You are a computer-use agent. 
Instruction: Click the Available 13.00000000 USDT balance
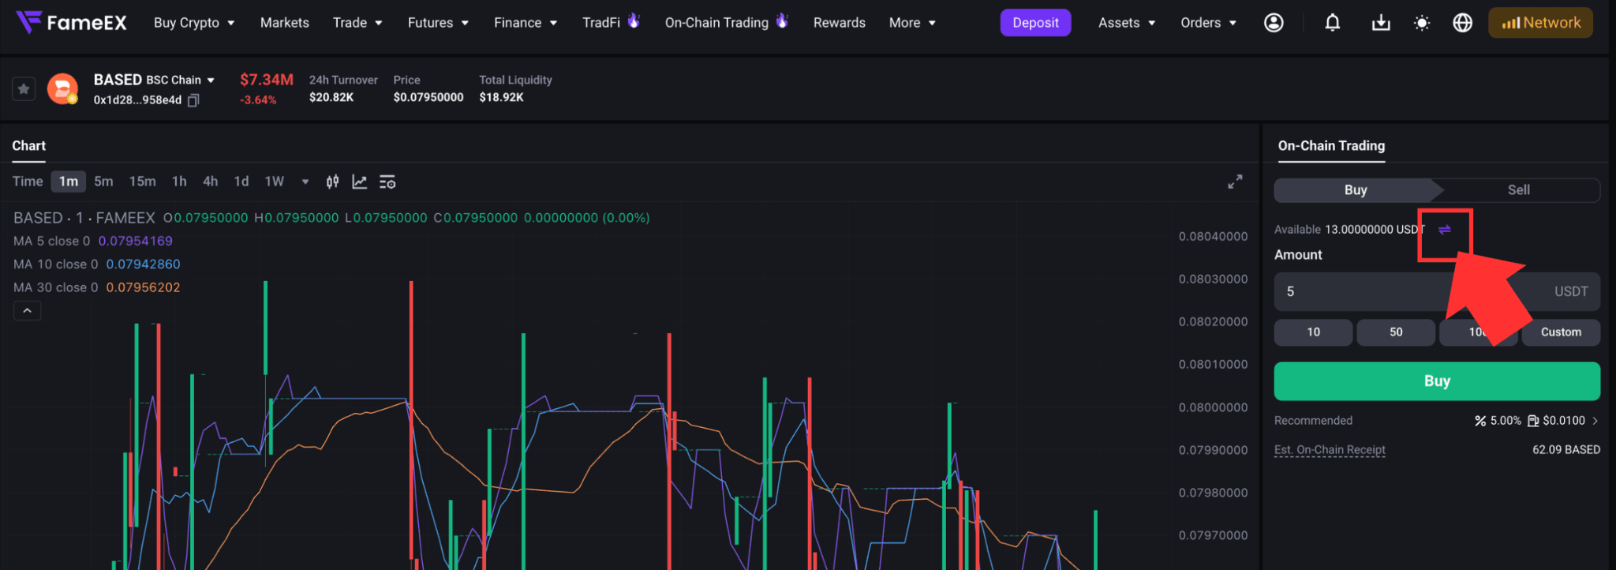(1350, 230)
